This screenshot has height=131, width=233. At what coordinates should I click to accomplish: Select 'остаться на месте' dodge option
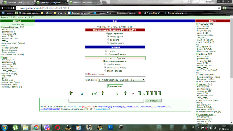coord(105,67)
